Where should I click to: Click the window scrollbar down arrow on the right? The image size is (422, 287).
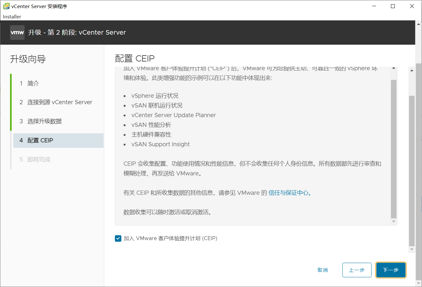click(412, 249)
